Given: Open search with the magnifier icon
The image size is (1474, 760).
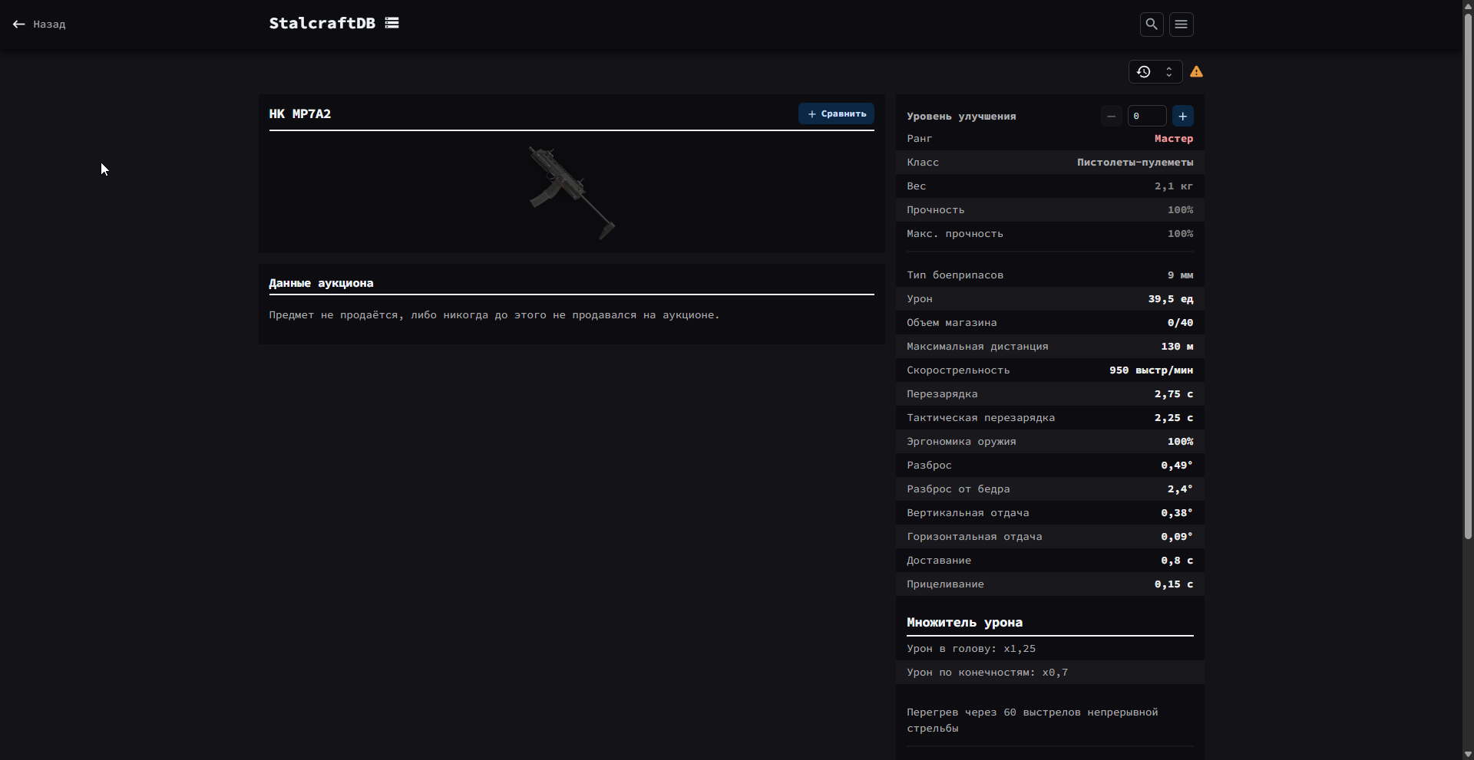Looking at the screenshot, I should pos(1151,25).
